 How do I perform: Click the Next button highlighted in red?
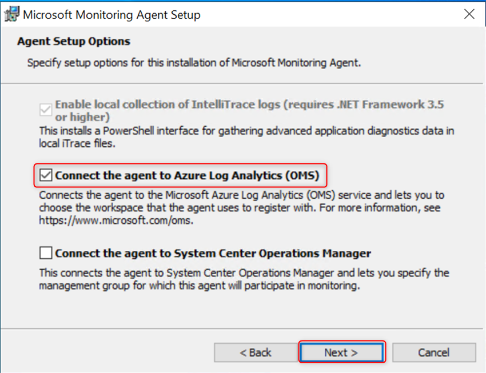(341, 352)
